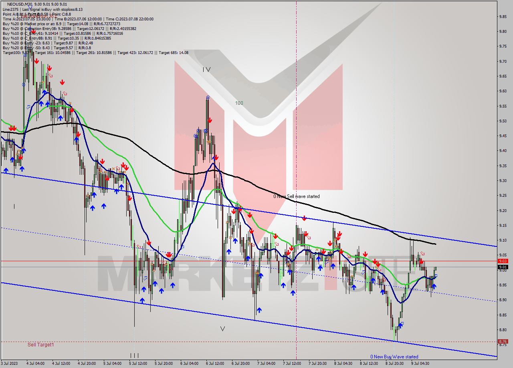Click the 'Time A:2023.07.05 13:30:00' text line
The width and height of the screenshot is (513, 368).
(26, 19)
